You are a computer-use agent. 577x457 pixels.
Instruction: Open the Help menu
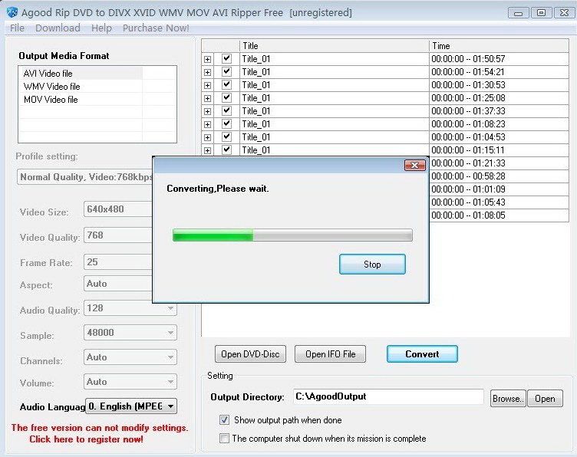101,28
